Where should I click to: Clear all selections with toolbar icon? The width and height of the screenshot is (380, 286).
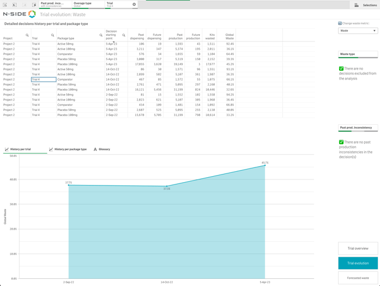click(x=34, y=4)
